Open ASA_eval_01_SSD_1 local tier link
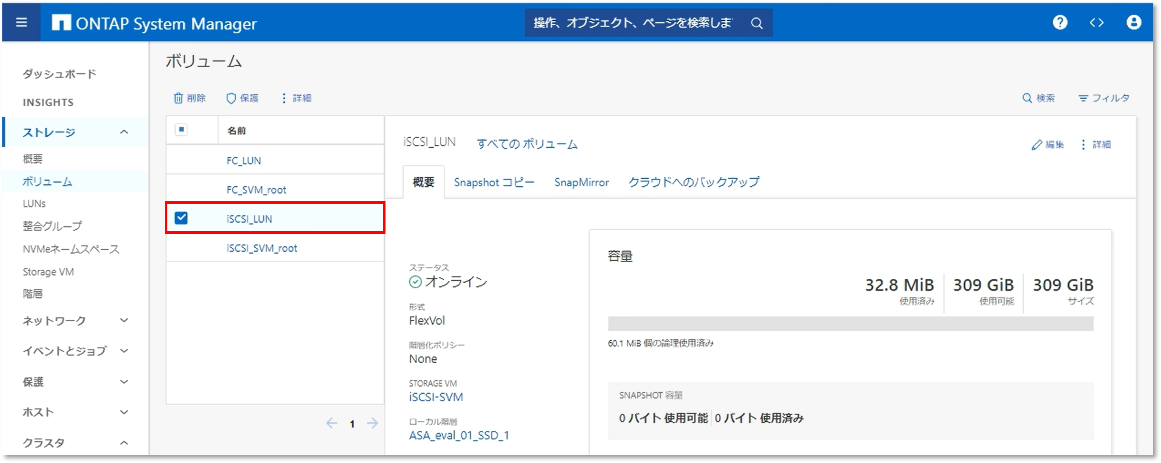The height and width of the screenshot is (463, 1161). click(x=459, y=435)
